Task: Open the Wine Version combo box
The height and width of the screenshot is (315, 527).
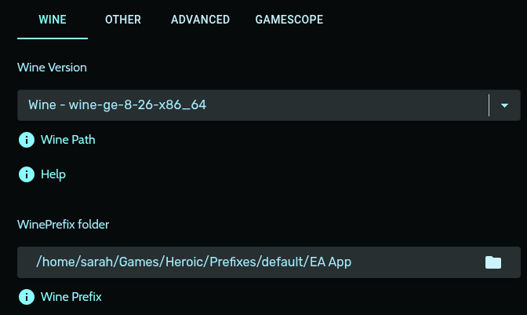Action: pyautogui.click(x=251, y=105)
